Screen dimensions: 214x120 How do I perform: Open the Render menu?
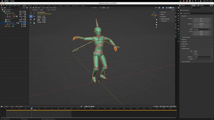click(x=10, y=6)
